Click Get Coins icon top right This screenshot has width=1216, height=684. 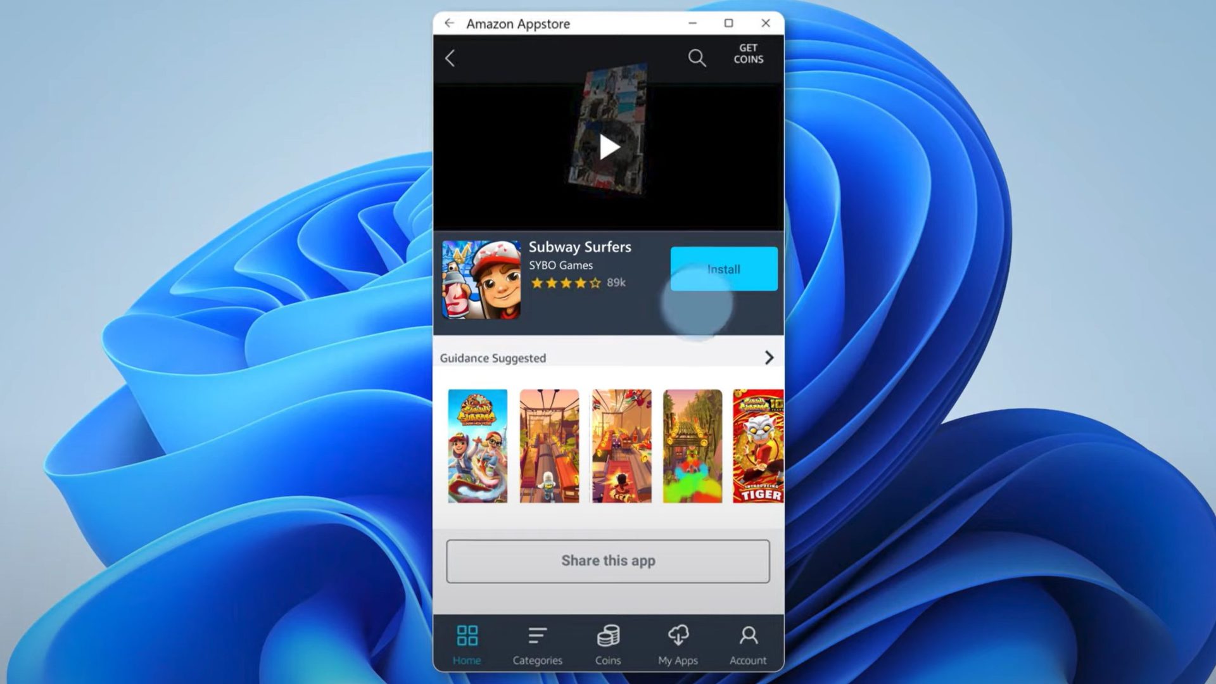pyautogui.click(x=749, y=53)
